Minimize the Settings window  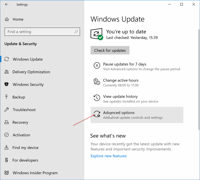click(169, 5)
